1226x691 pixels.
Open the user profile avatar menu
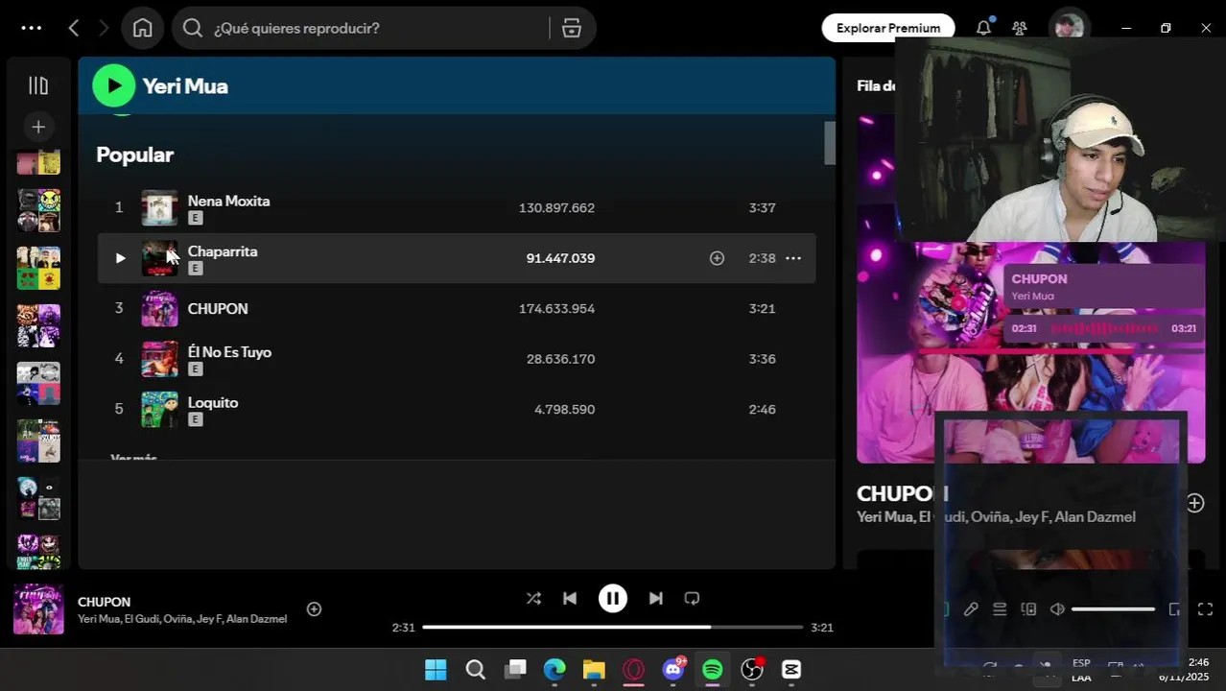coord(1068,28)
